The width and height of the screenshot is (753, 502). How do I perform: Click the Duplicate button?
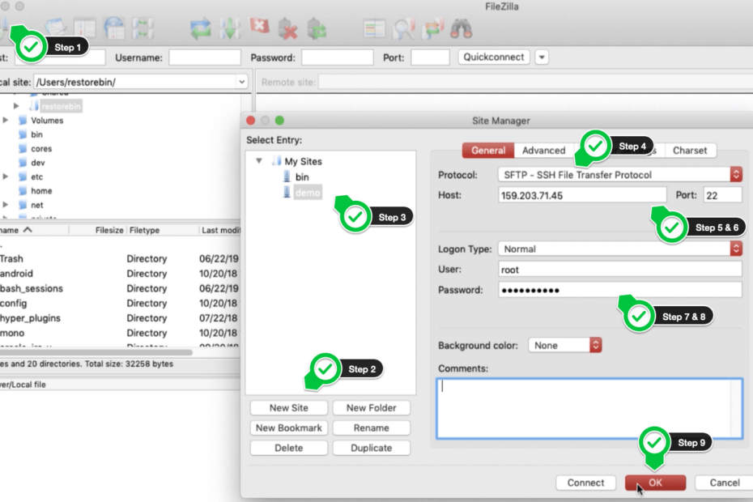371,449
